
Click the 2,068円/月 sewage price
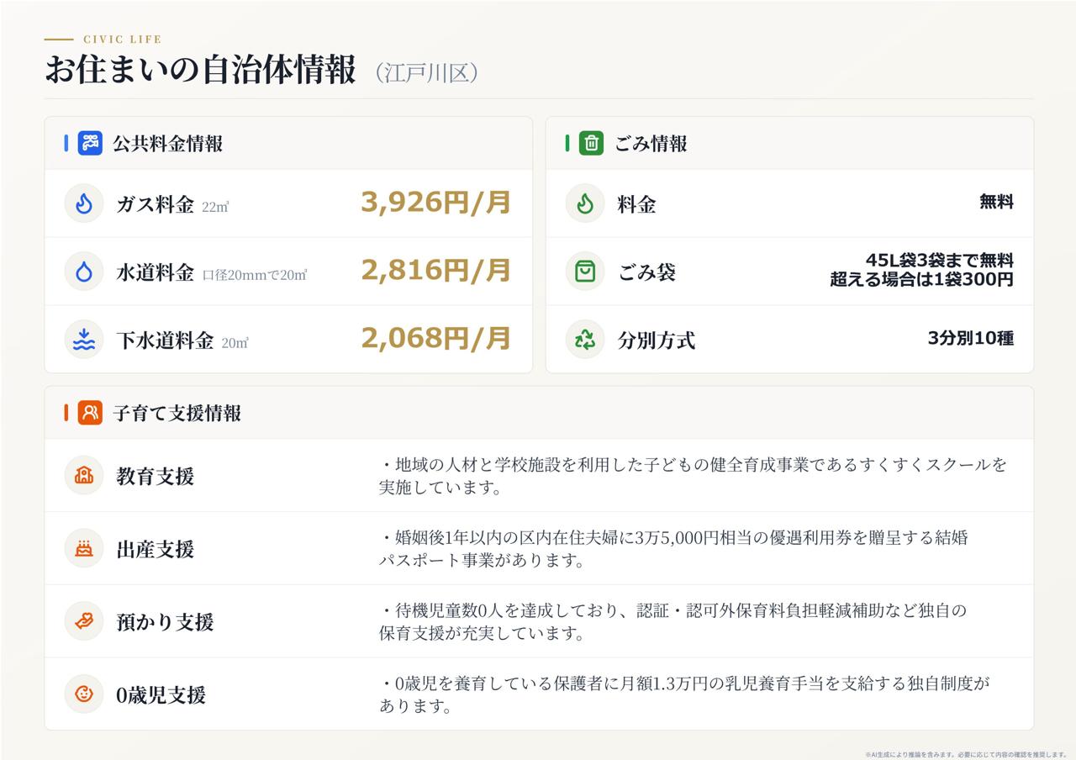pyautogui.click(x=435, y=339)
